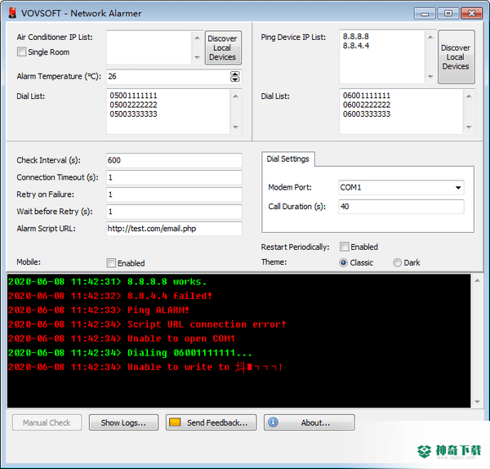Click number 05001111111 in Dial List
This screenshot has height=469, width=490.
pyautogui.click(x=133, y=96)
